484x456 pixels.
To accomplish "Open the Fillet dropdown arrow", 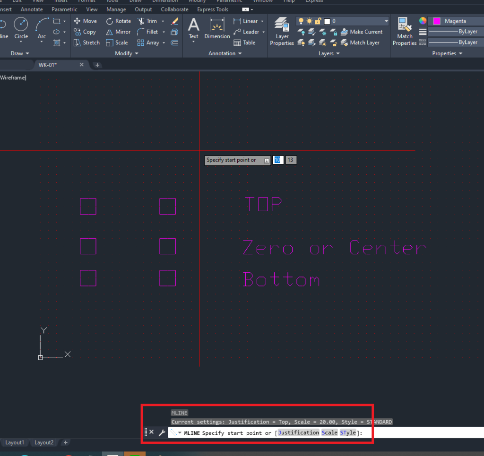I will pos(164,32).
